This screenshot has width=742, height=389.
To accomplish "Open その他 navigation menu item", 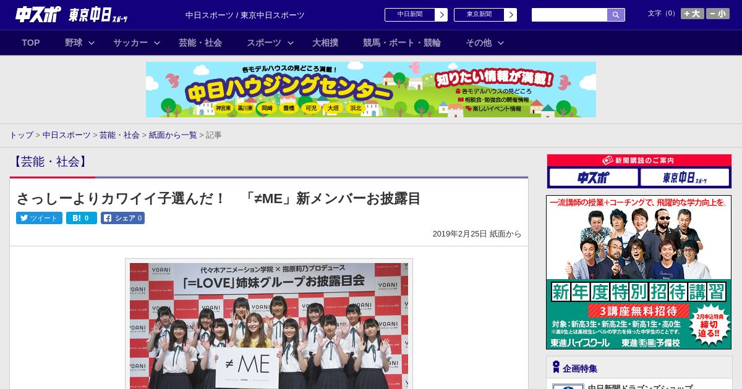I will 479,43.
